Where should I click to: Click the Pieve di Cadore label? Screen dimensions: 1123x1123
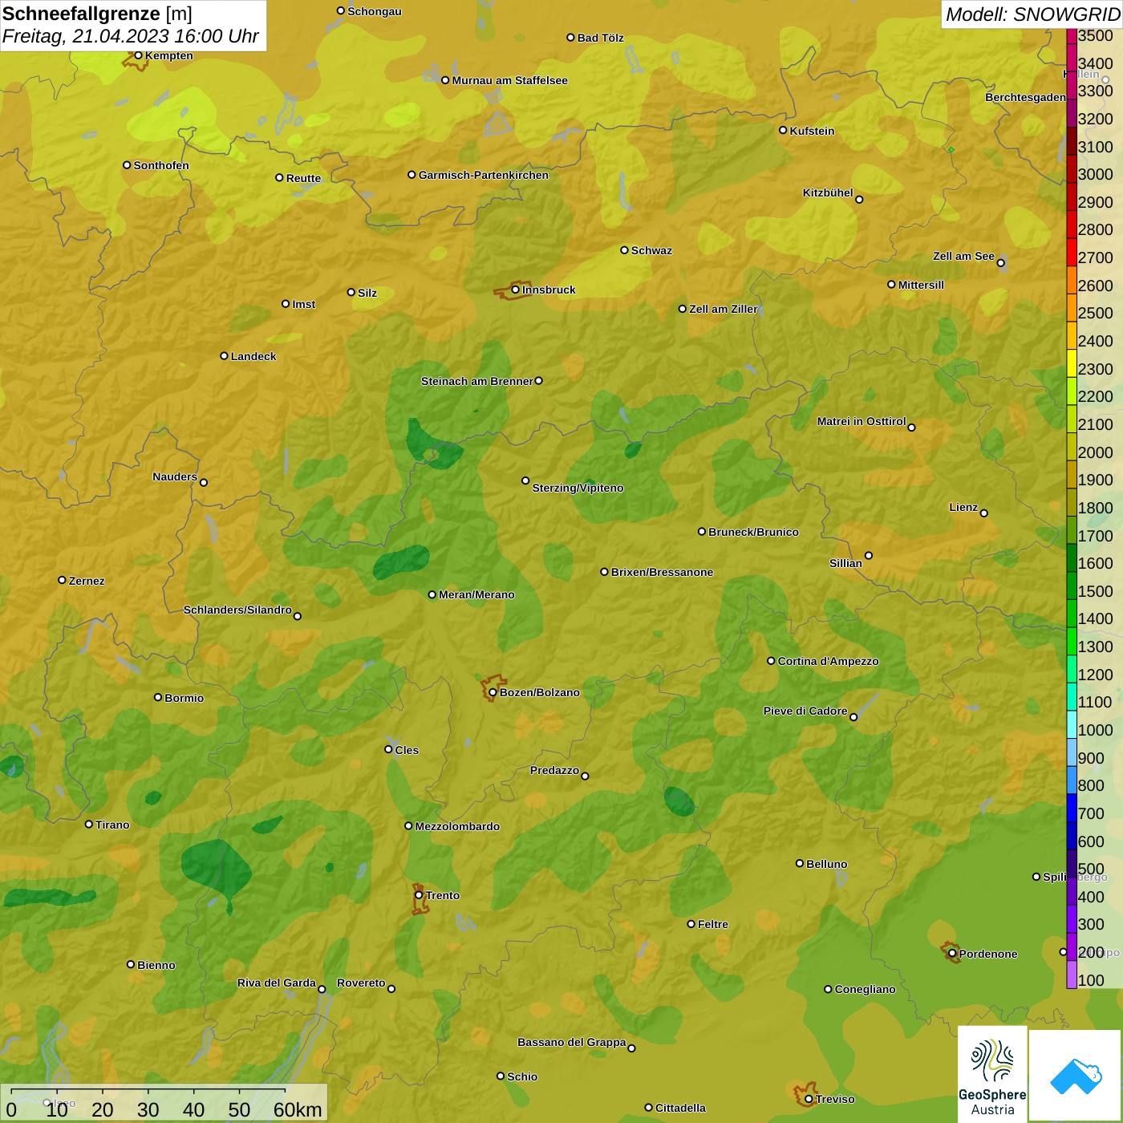tap(805, 711)
